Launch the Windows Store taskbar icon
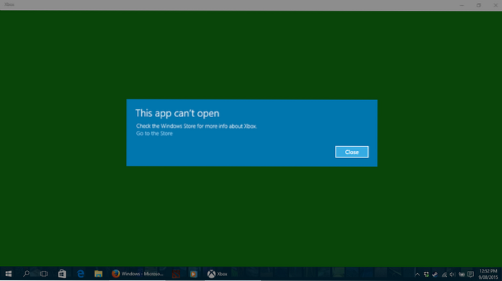The image size is (502, 281). 62,274
